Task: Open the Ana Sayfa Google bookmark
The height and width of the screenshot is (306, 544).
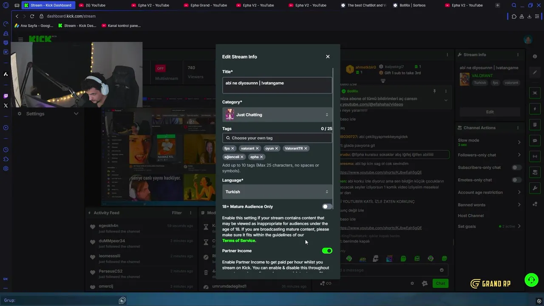Action: point(34,25)
